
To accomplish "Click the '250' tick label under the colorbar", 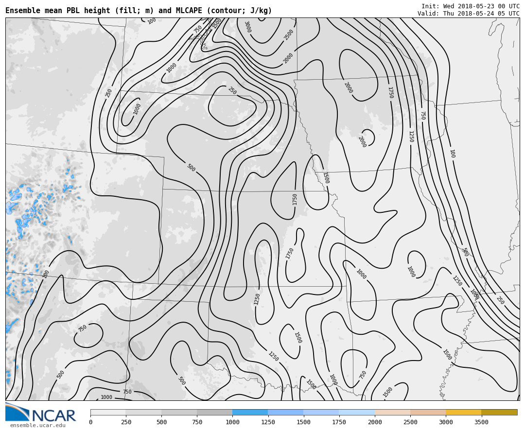I will tap(126, 422).
